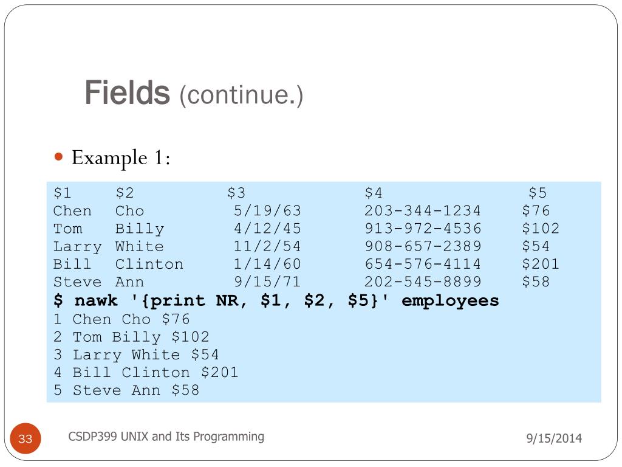Click the CSDP399 UNIX and Its Programming footer
This screenshot has width=622, height=467.
[166, 437]
